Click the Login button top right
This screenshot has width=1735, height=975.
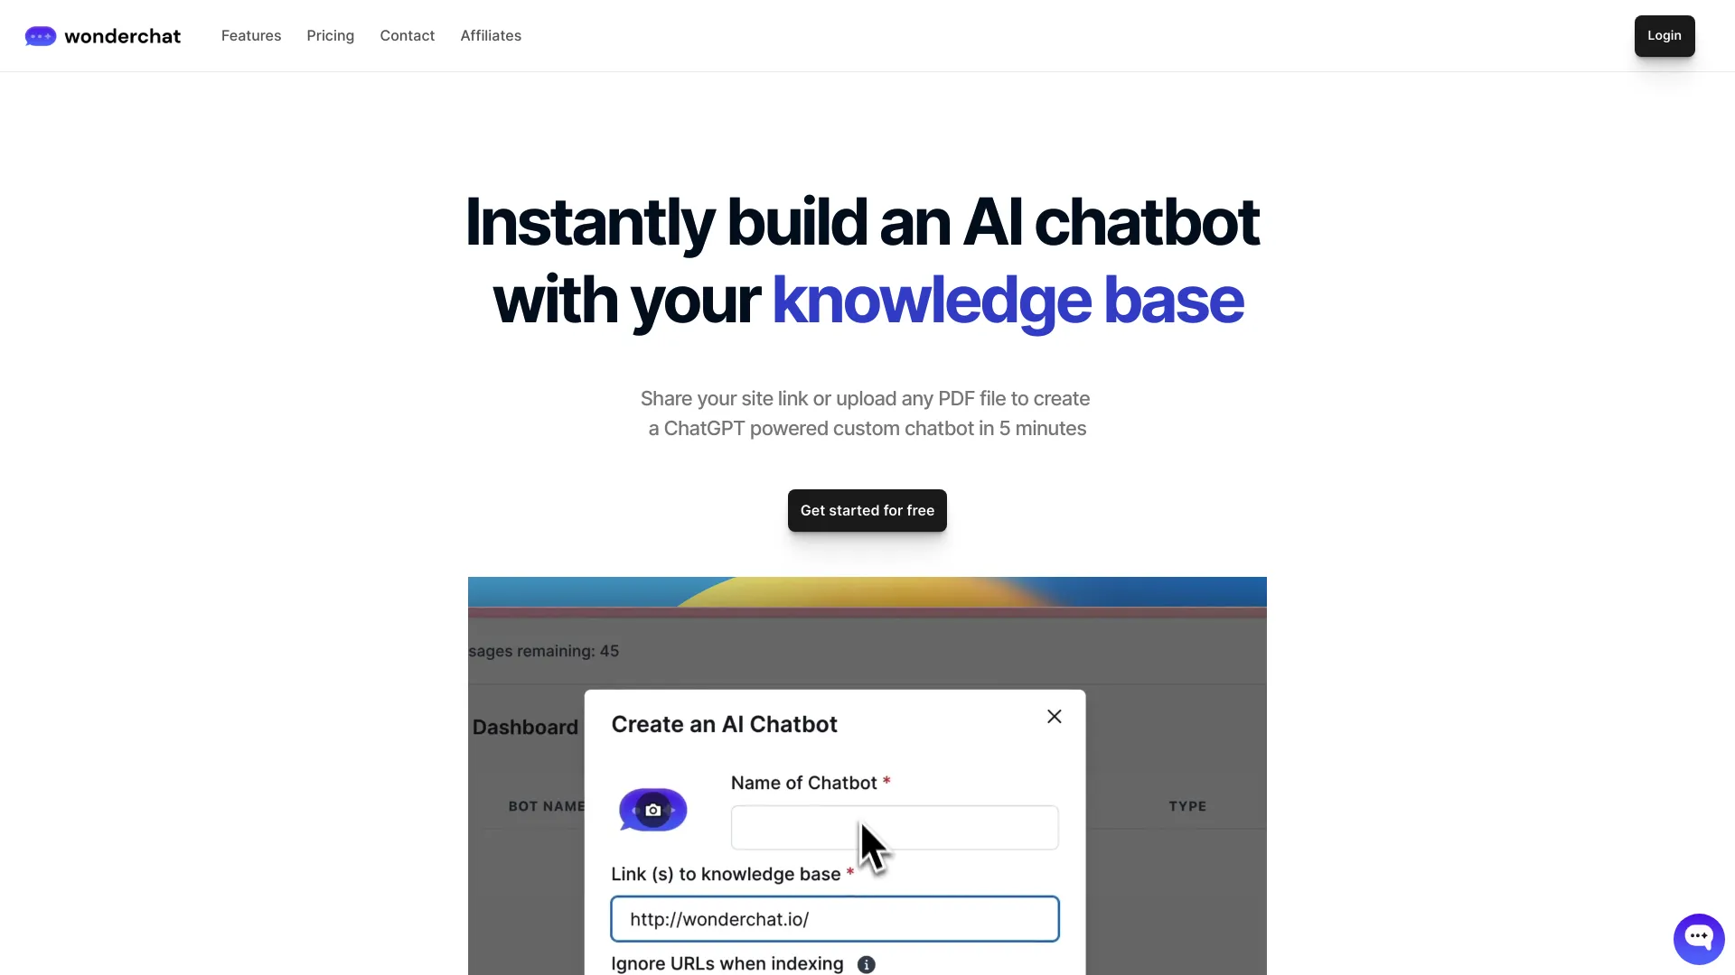pos(1664,36)
